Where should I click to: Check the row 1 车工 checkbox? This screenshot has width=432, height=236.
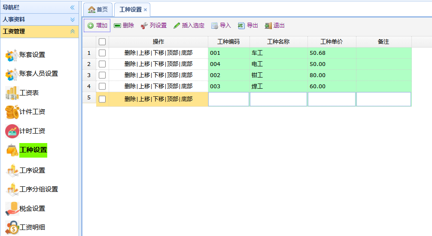[102, 53]
